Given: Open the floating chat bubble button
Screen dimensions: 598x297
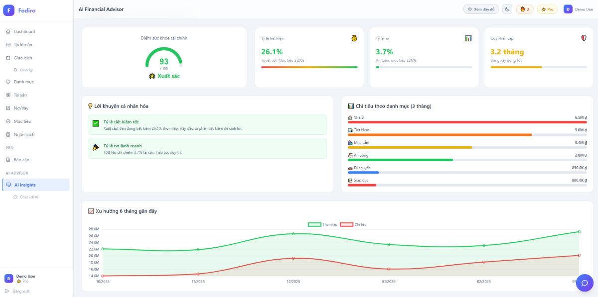Looking at the screenshot, I should coord(584,283).
